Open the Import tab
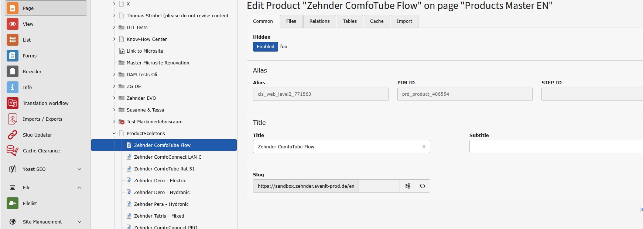 click(404, 21)
